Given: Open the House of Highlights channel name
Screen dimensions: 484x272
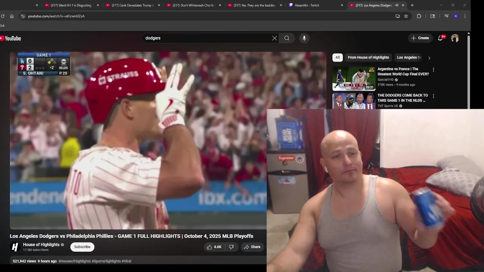Looking at the screenshot, I should 41,245.
